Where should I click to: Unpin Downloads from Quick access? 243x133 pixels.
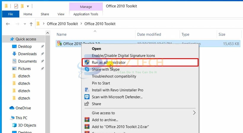click(42, 54)
